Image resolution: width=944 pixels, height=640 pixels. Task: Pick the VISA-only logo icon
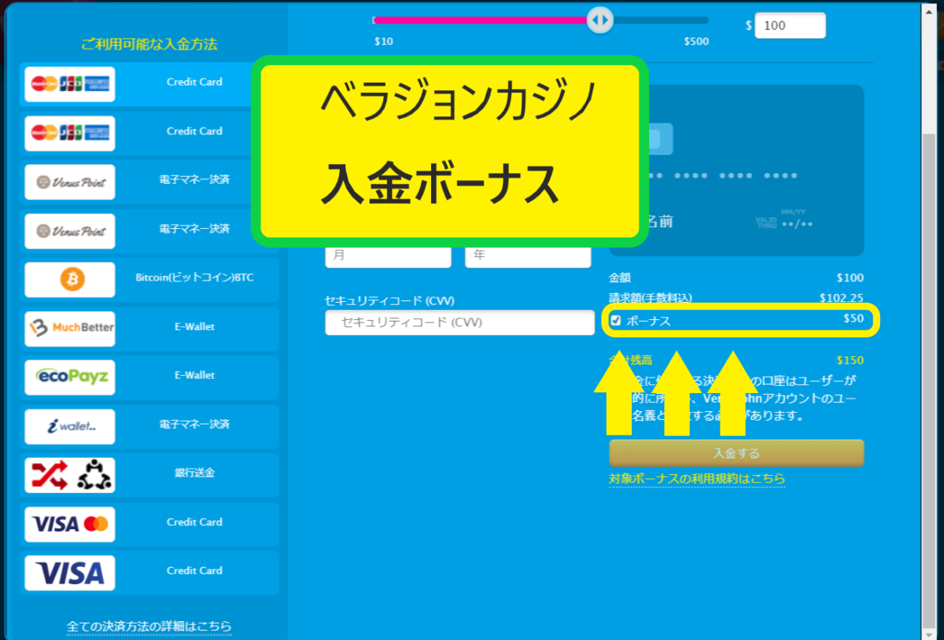coord(70,572)
